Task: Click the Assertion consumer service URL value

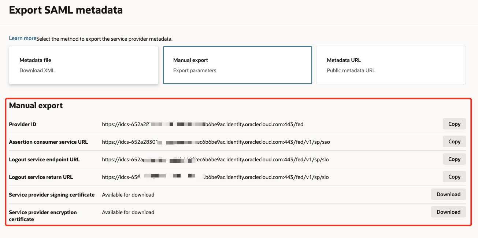Action: [x=216, y=142]
